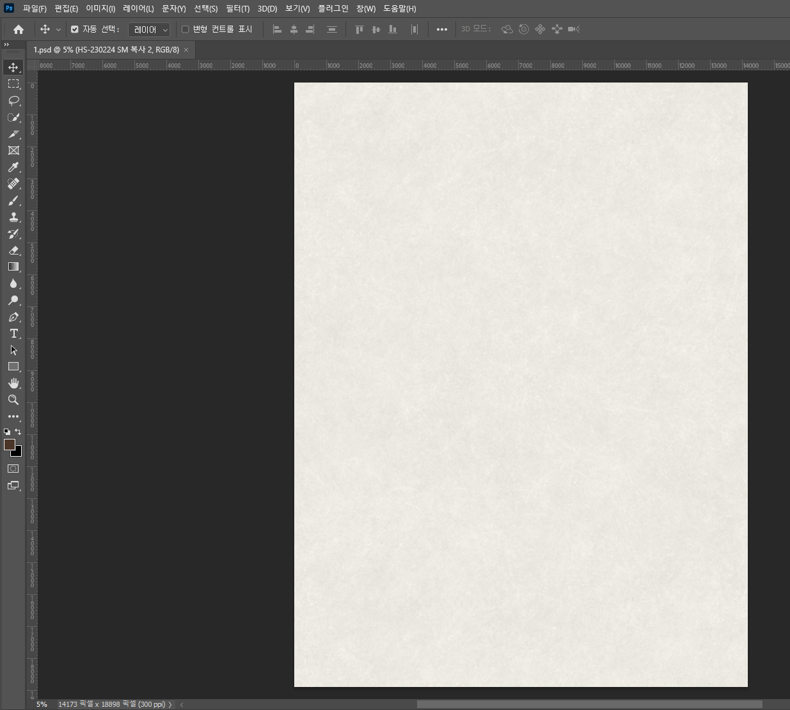Open the 플러그인 menu
790x710 pixels.
pos(333,8)
